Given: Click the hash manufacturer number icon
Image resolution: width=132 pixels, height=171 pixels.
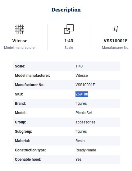Looking at the screenshot, I should [x=116, y=29].
